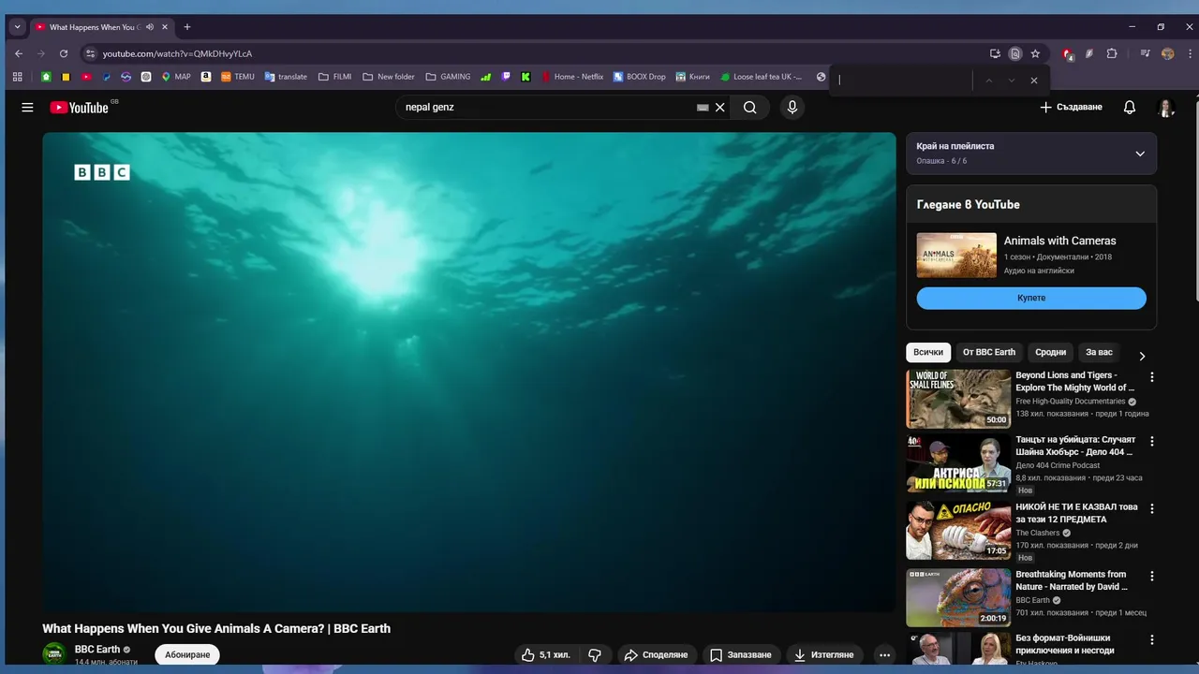Open more actions ellipsis below video

tap(884, 655)
